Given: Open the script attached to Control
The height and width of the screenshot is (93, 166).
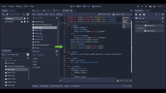Looking at the screenshot, I should pos(25,22).
